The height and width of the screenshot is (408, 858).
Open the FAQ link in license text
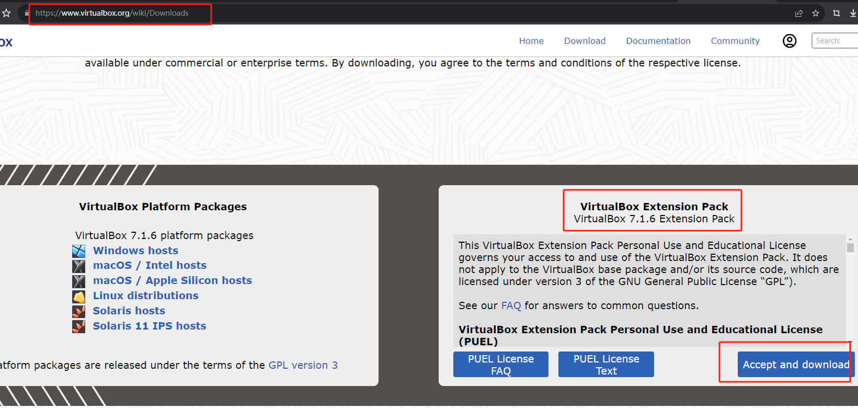pos(511,305)
